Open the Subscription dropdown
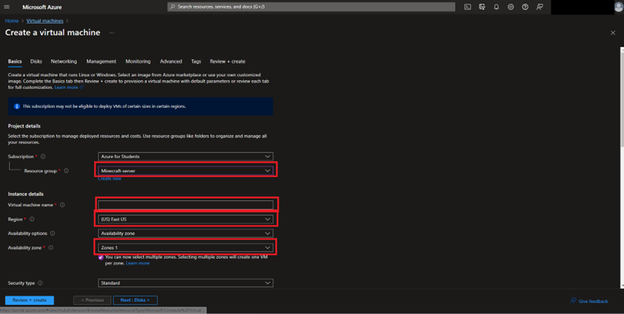Viewport: 624px width, 314px height. pyautogui.click(x=185, y=156)
